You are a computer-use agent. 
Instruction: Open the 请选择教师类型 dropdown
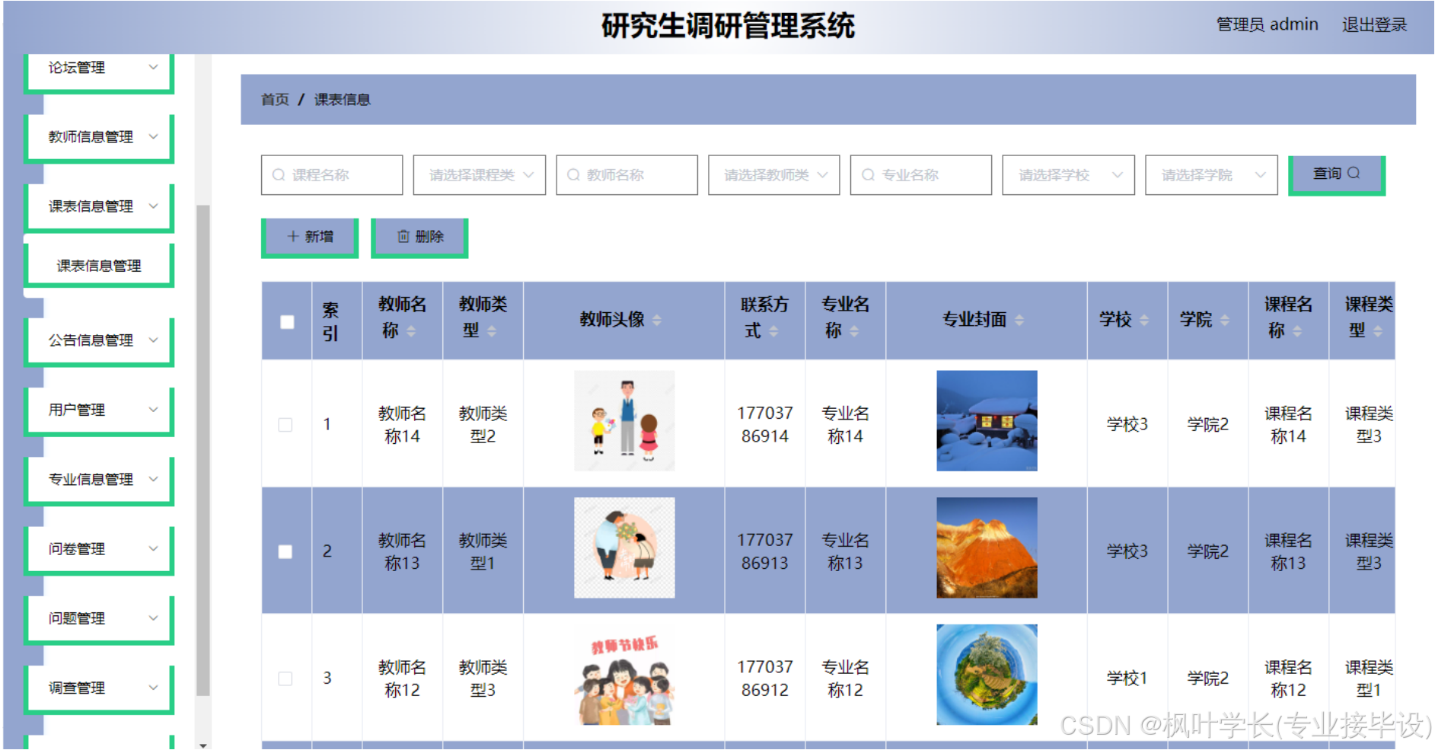coord(774,175)
